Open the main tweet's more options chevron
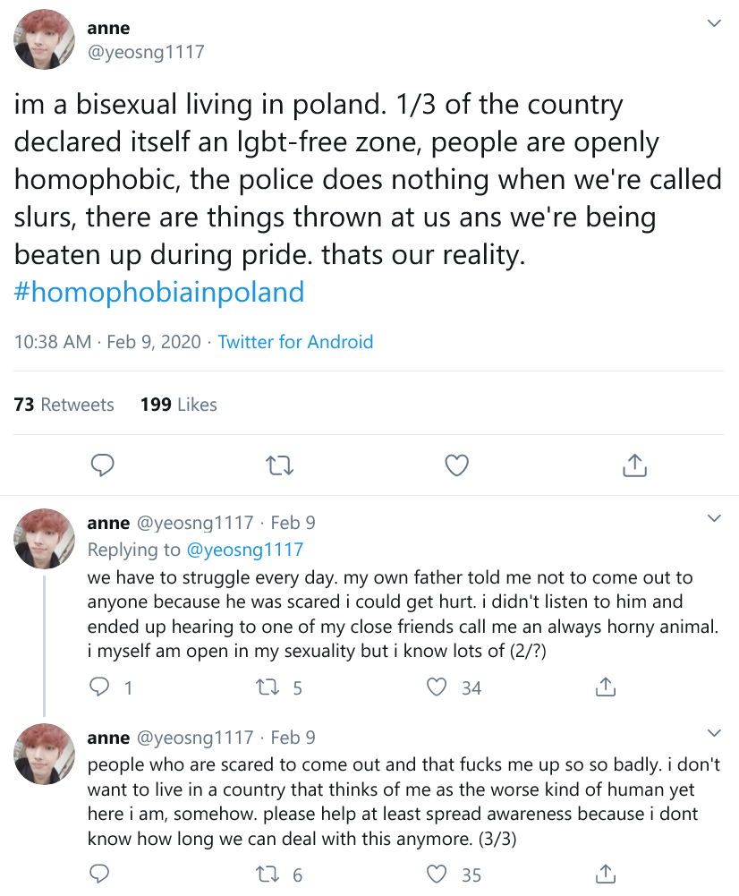739x896 pixels. tap(714, 23)
